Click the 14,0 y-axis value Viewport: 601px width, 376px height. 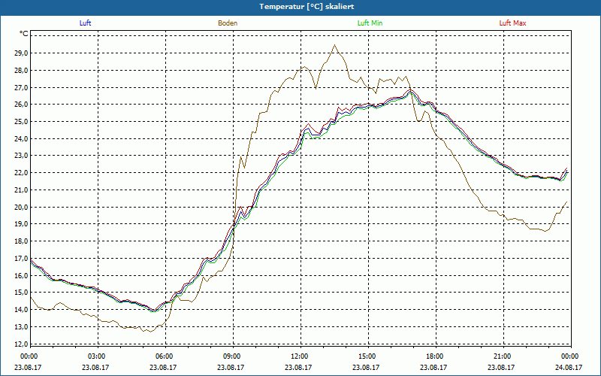[22, 310]
